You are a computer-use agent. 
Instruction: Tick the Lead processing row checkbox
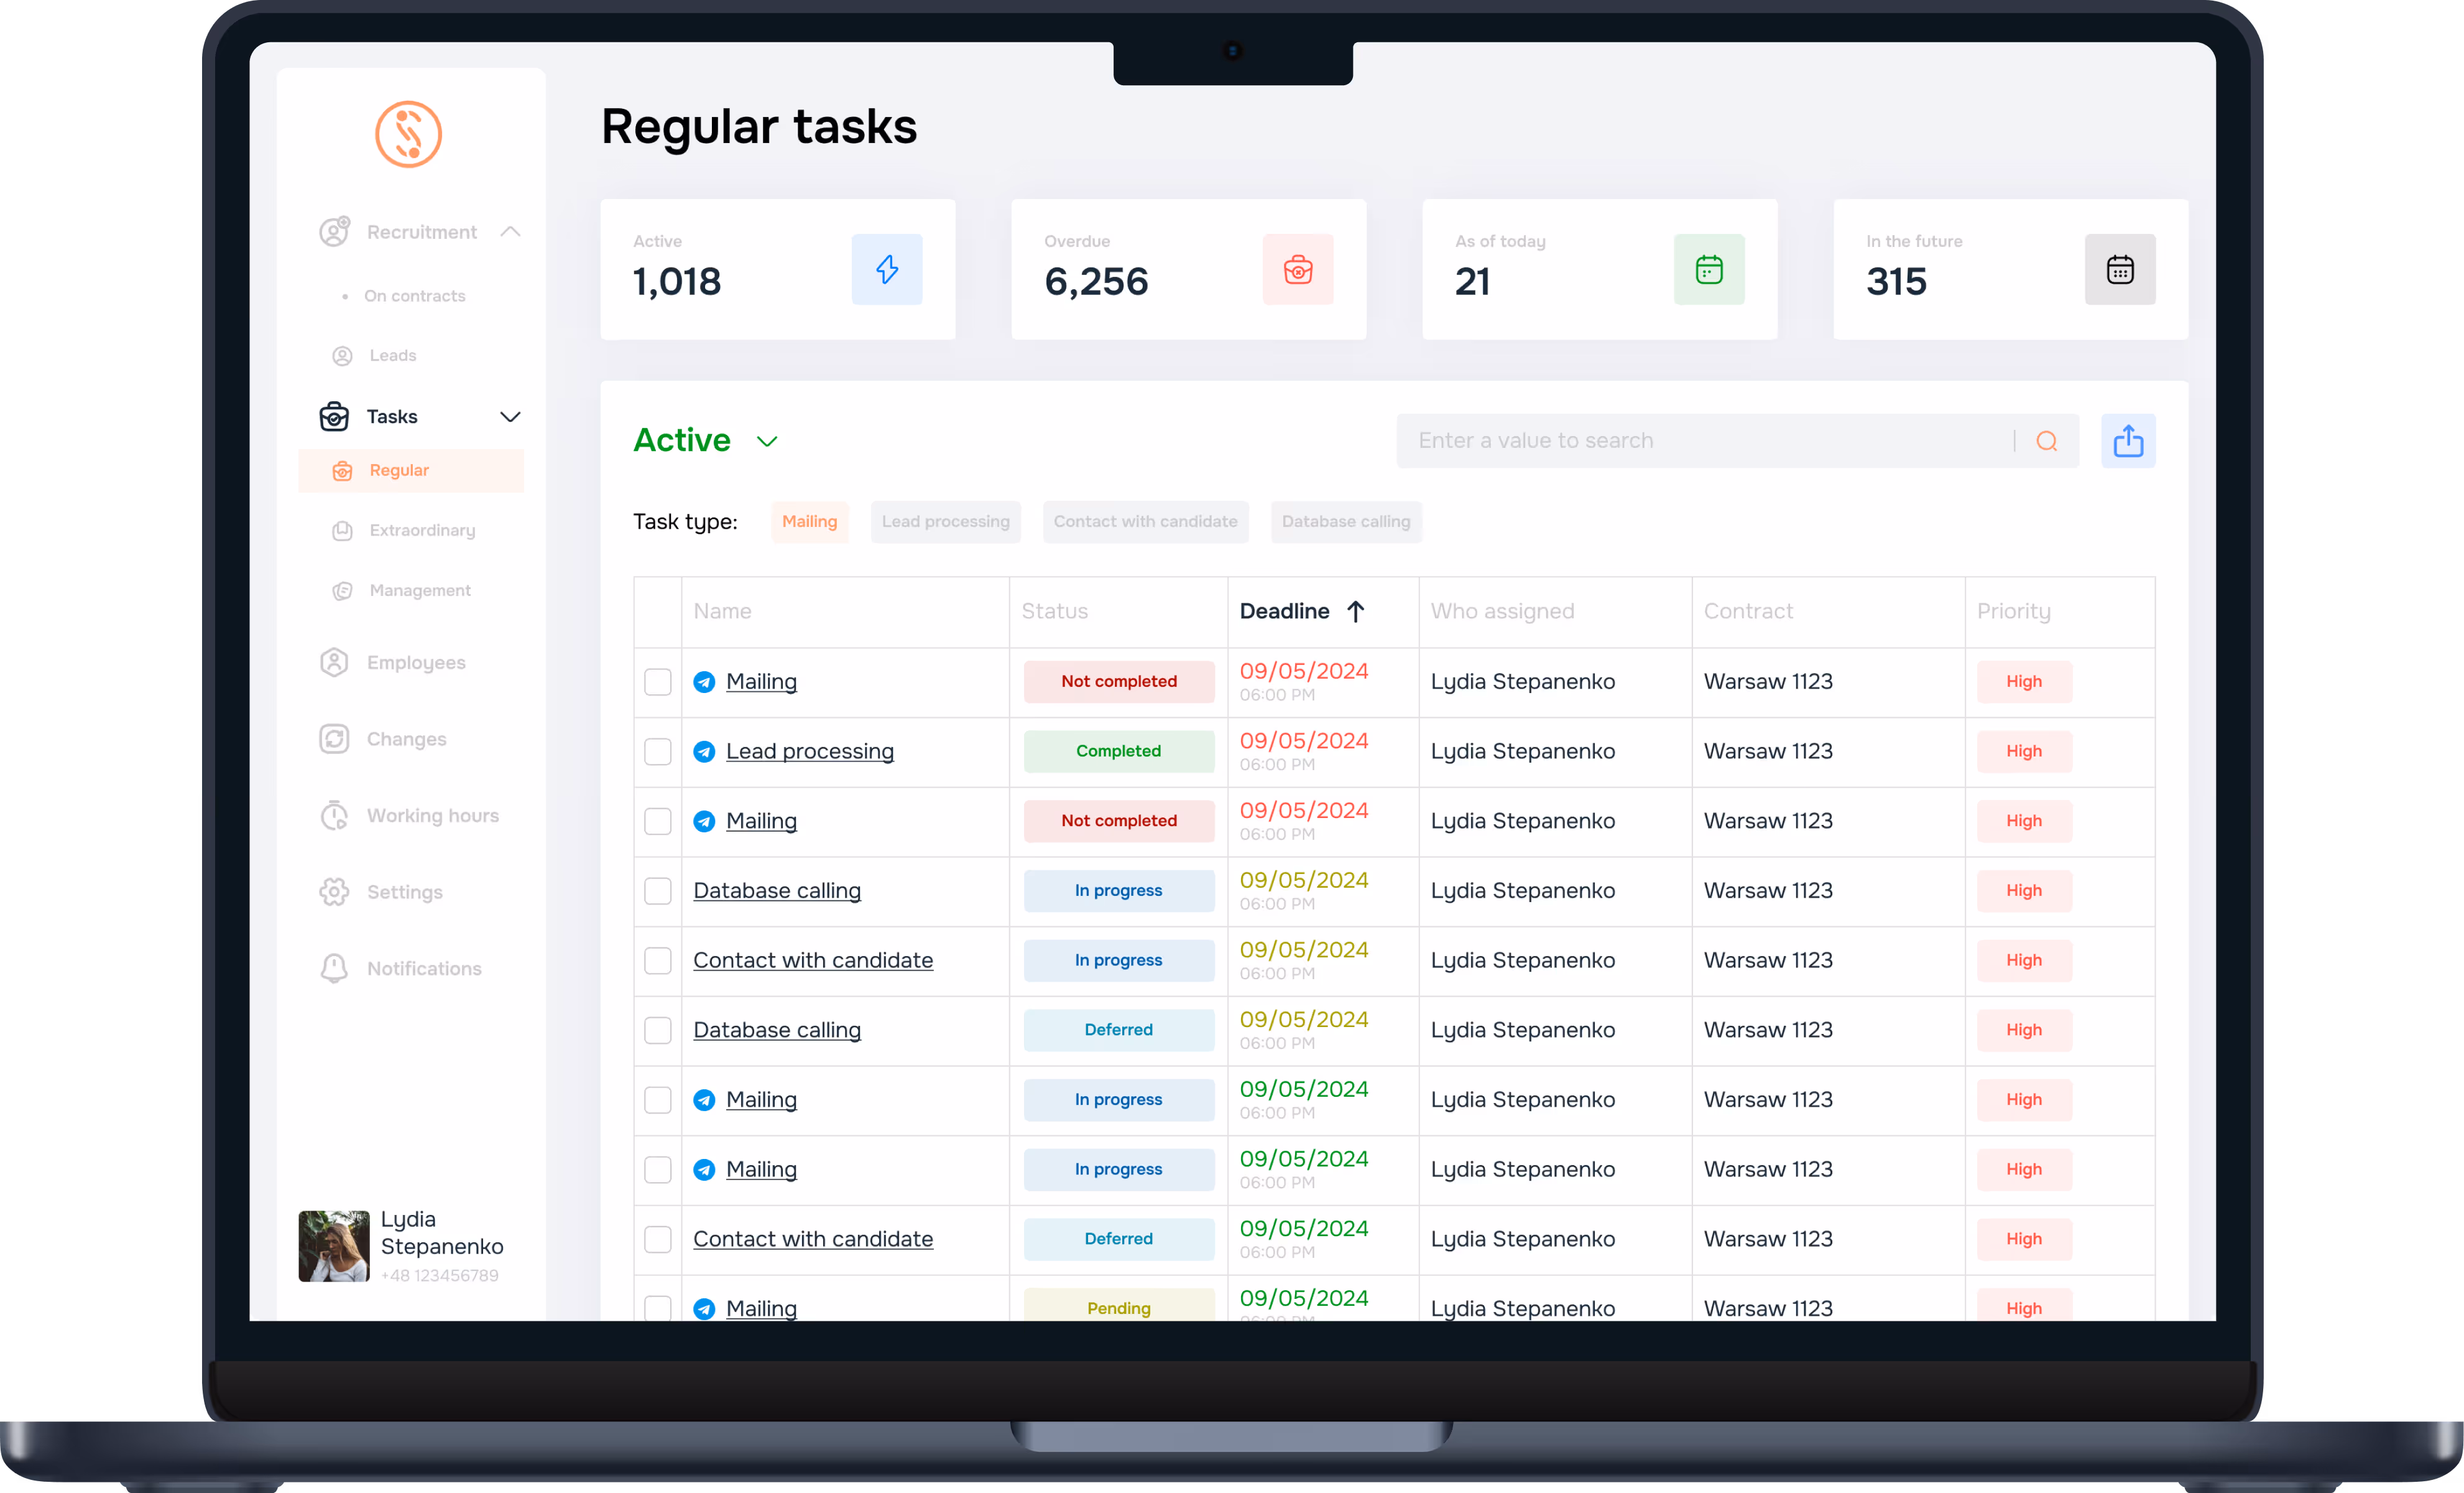click(x=657, y=751)
